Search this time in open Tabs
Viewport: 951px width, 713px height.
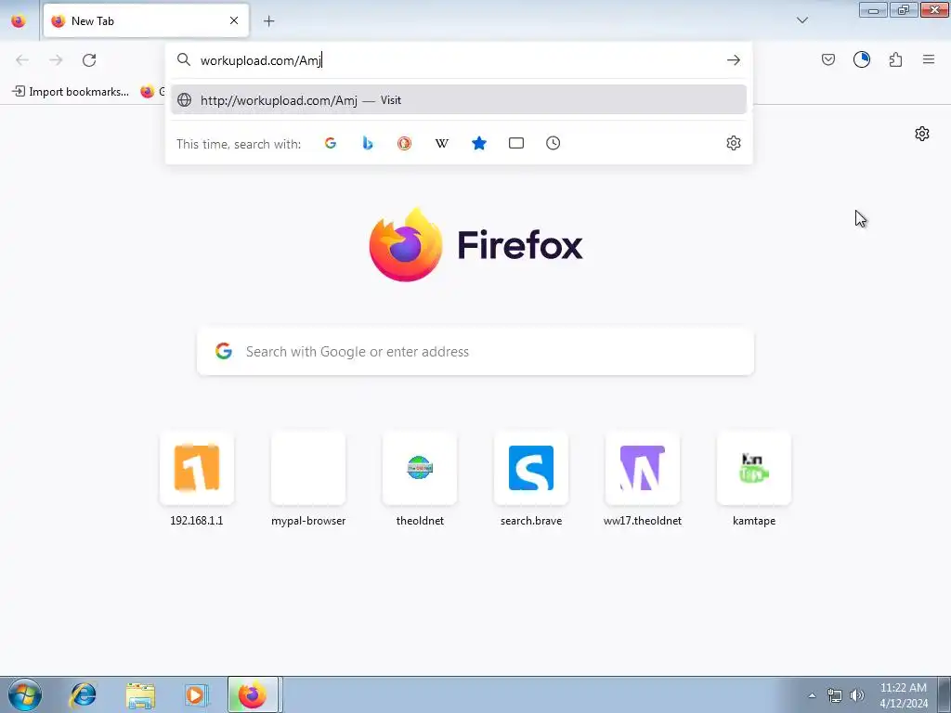(x=516, y=143)
